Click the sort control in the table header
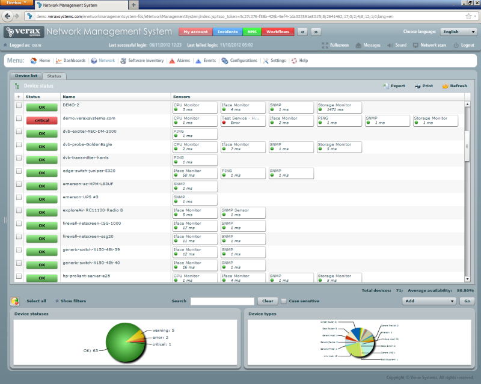Screen dimensions: 481x384 click(19, 97)
